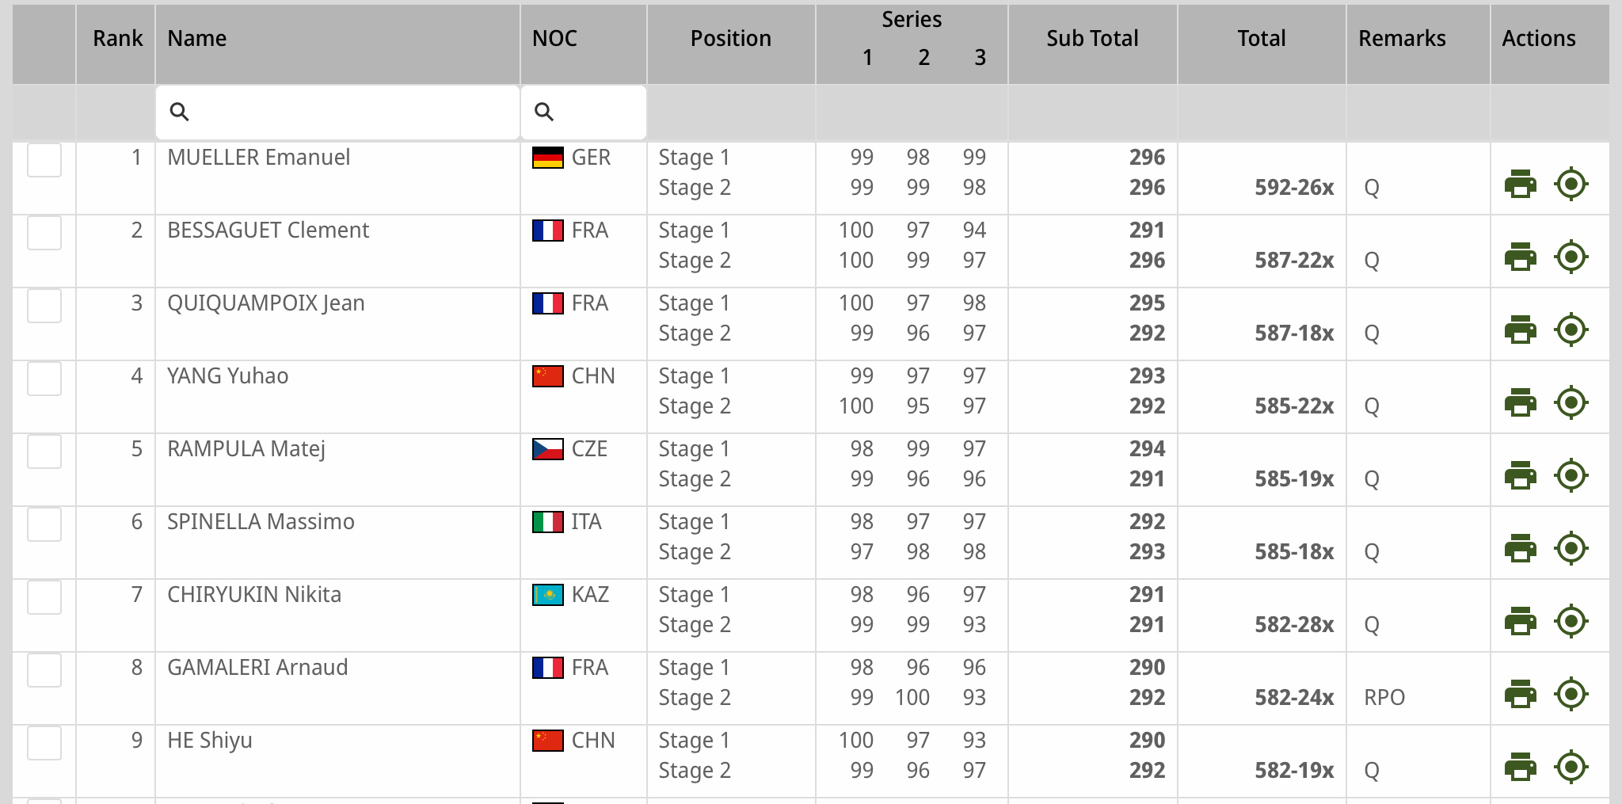
Task: Check the row box for GAMALERI Arnaud
Action: (44, 670)
